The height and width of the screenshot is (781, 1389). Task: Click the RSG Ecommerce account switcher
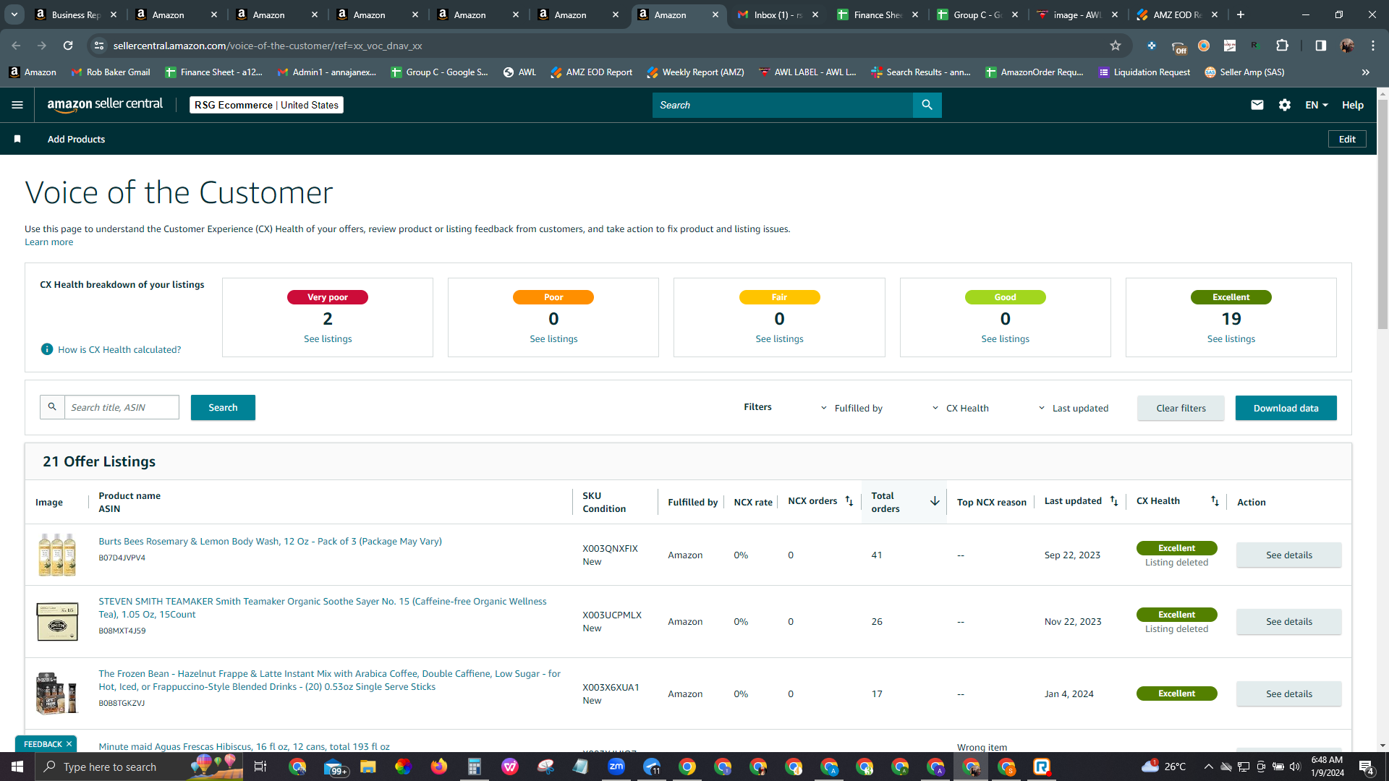tap(266, 105)
